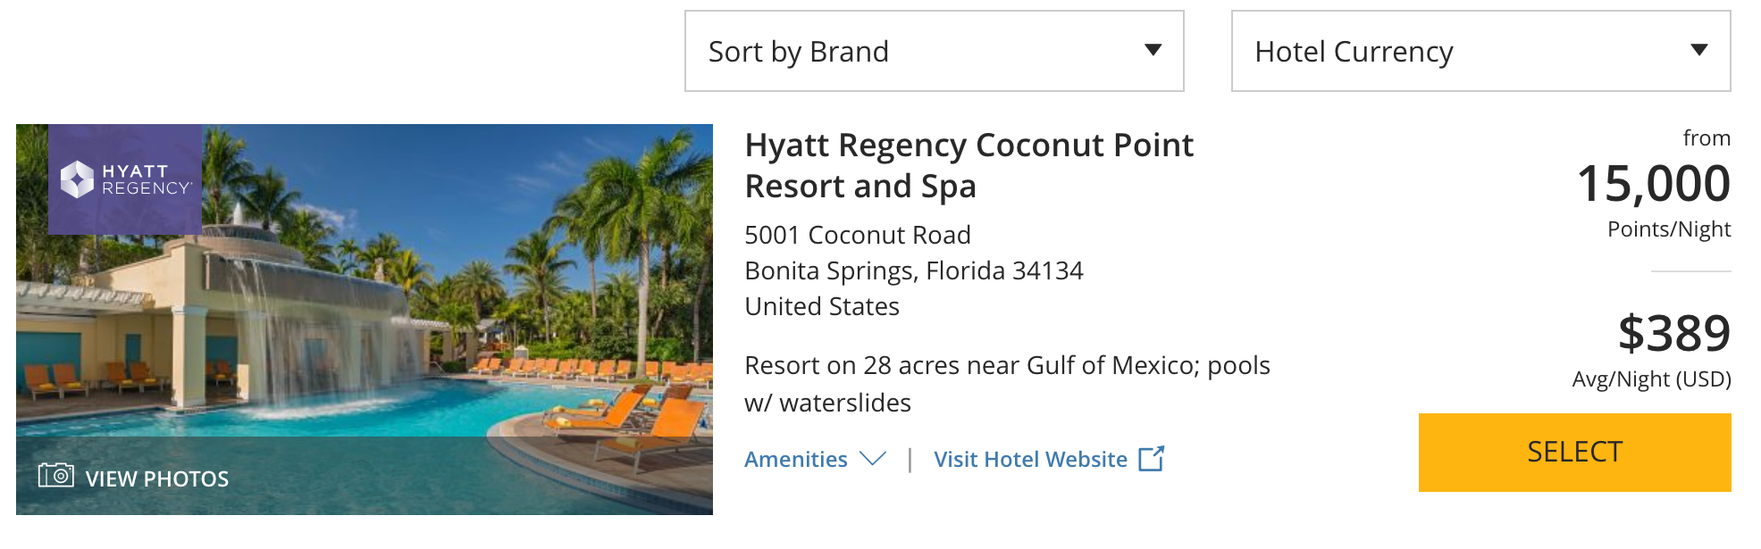Click the Bonita Springs, Florida address line
This screenshot has width=1761, height=549.
coord(913,270)
